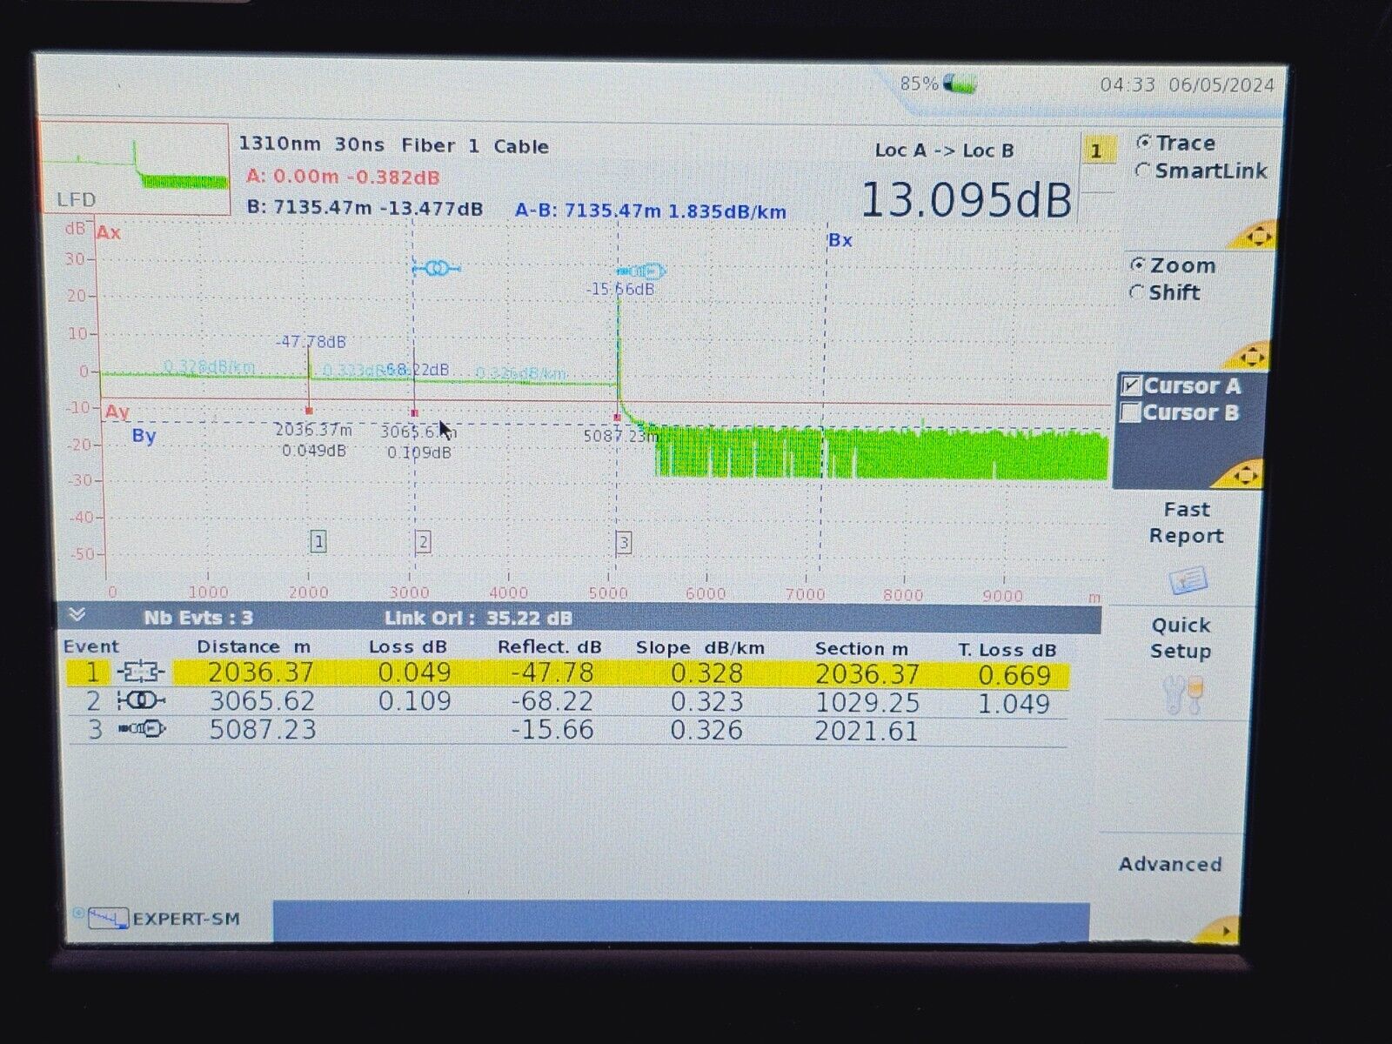Collapse the event table with double chevron
The height and width of the screenshot is (1044, 1392).
77,616
